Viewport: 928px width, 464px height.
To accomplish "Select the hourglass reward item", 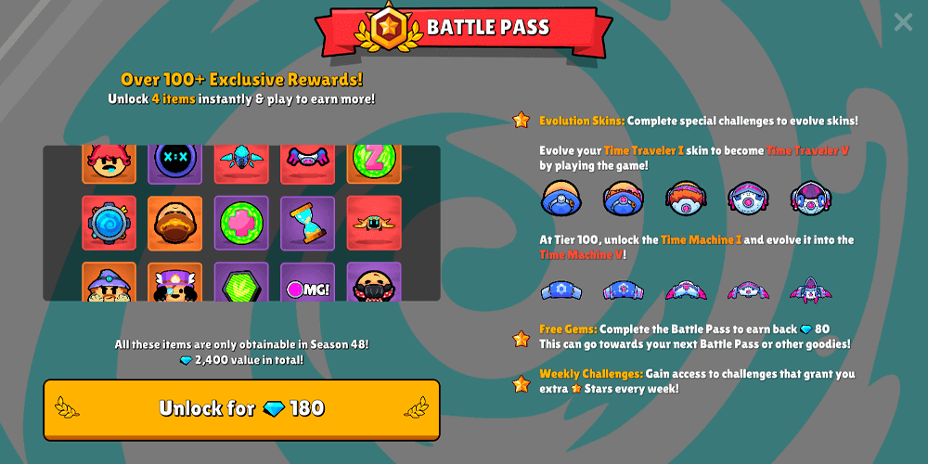I will (308, 223).
